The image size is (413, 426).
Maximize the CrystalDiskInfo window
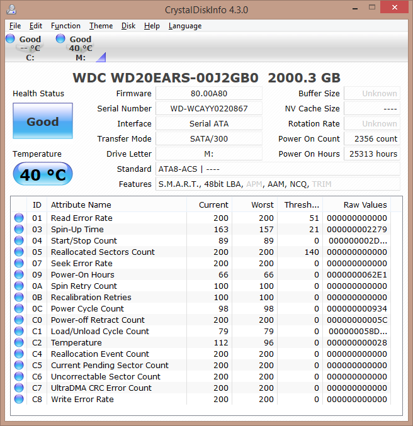(x=372, y=8)
